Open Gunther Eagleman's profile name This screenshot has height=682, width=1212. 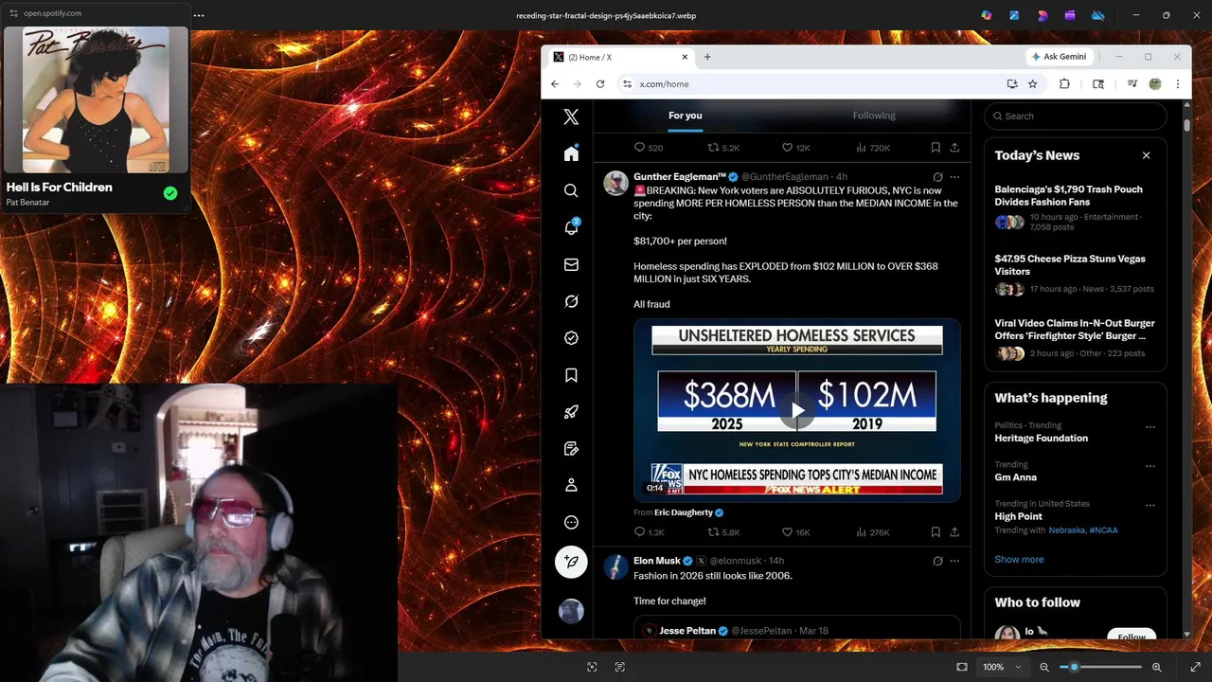pyautogui.click(x=680, y=177)
